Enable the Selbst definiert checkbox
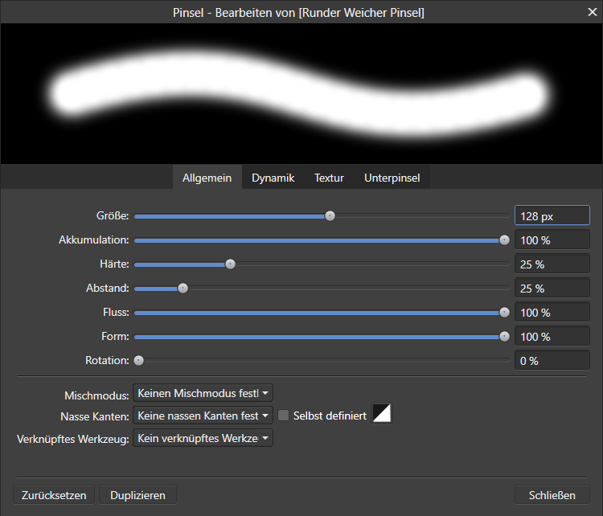The width and height of the screenshot is (603, 516). pos(284,416)
